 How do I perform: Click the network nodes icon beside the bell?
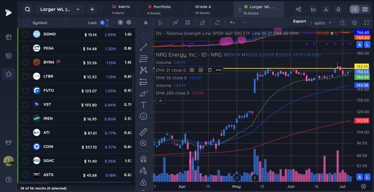(326, 9)
